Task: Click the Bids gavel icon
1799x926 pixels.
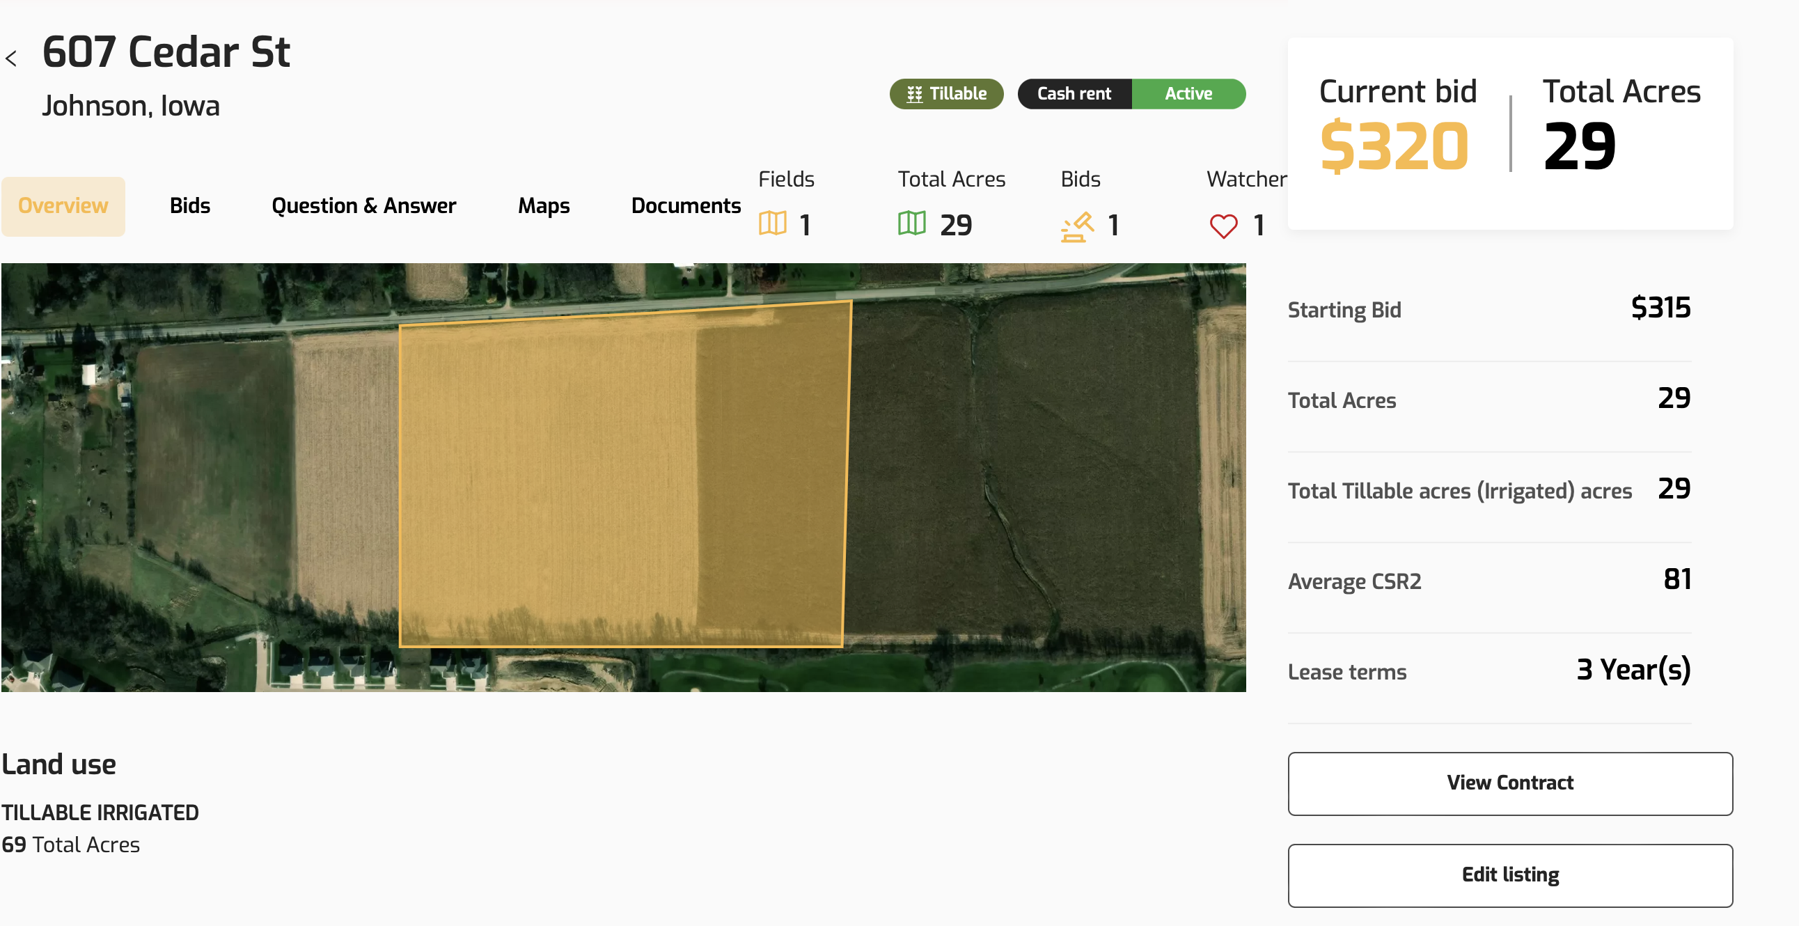Action: 1077,226
